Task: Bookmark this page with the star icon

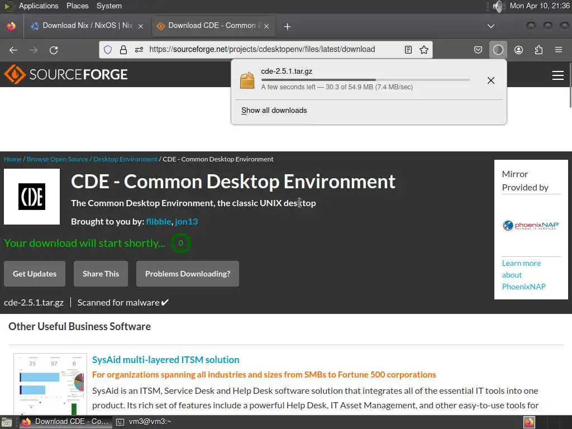Action: (x=424, y=50)
